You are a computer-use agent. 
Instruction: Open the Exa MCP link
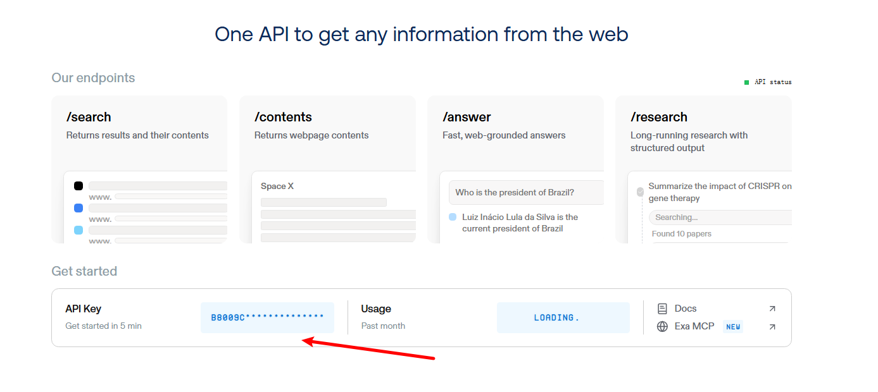[x=694, y=326]
